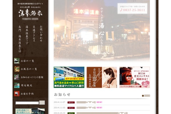Image resolution: width=171 pixels, height=114 pixels.
Task: Click the ゆもと tag on 2014.11.03
Action: tap(71, 108)
